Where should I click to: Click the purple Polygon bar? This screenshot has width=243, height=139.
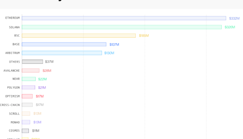[x=29, y=88]
